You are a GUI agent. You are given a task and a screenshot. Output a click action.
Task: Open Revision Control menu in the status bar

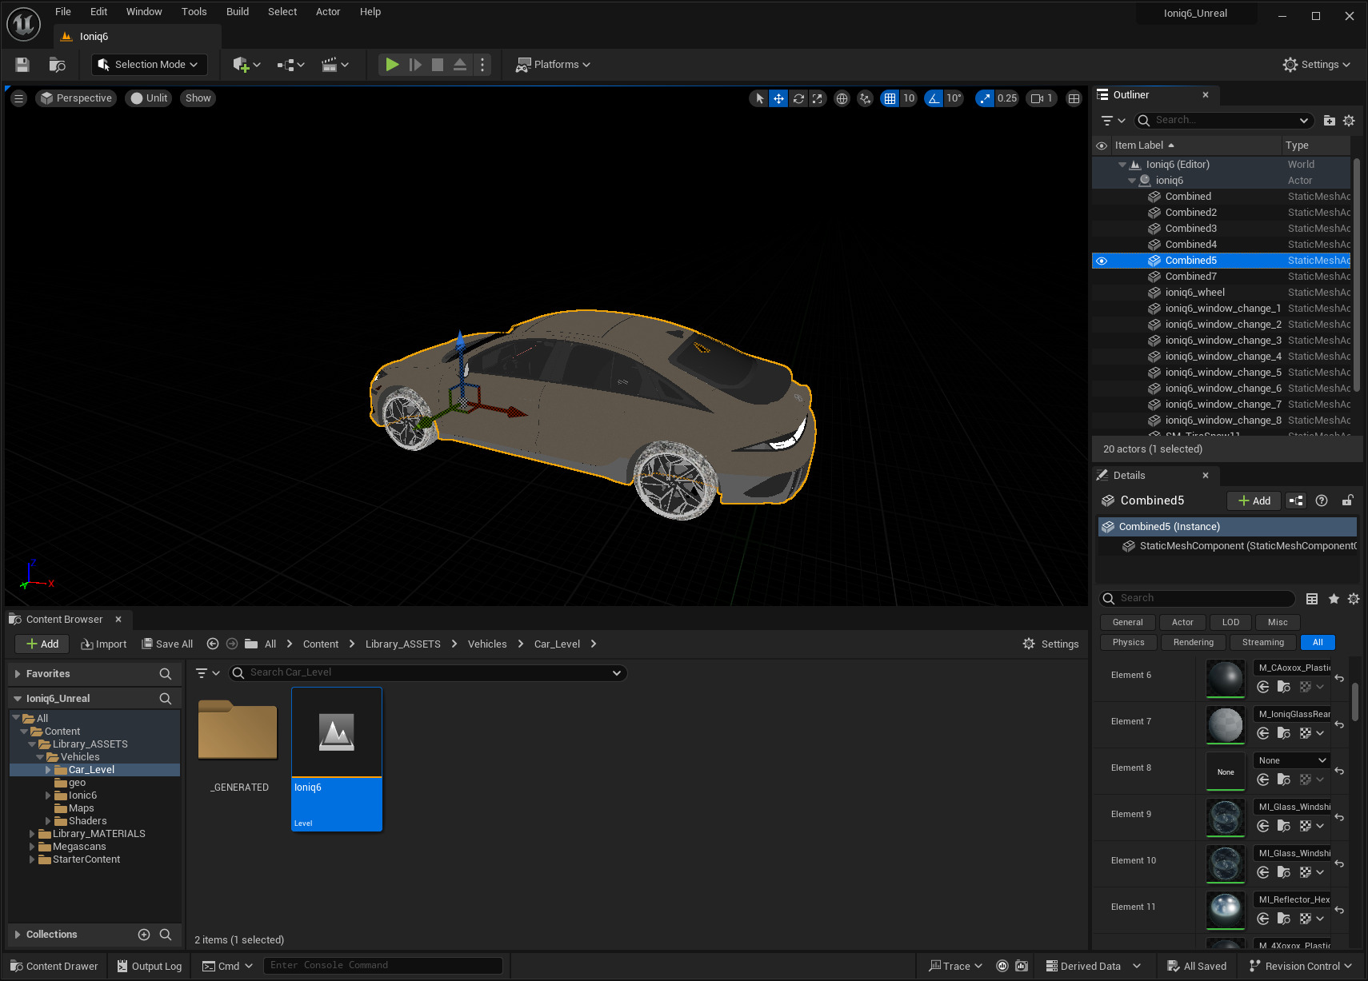[1300, 966]
